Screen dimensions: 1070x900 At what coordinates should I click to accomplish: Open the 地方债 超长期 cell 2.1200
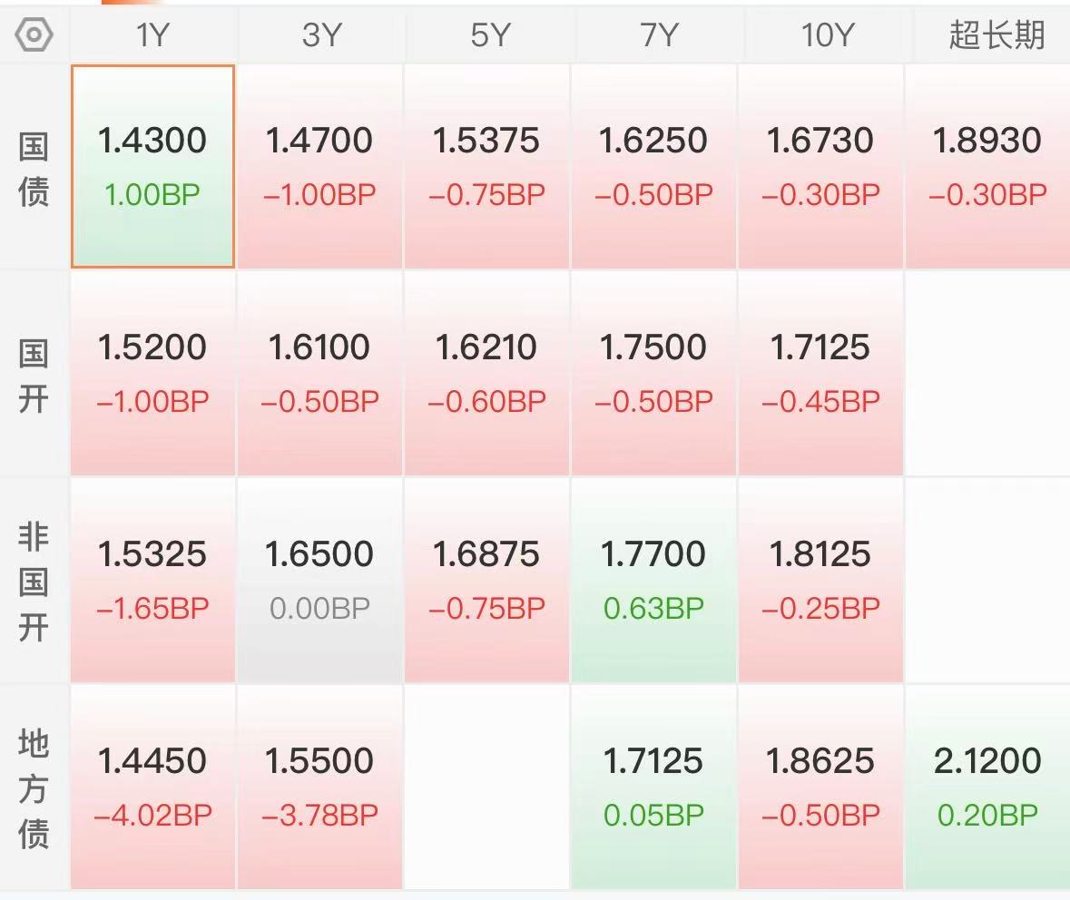pyautogui.click(x=987, y=787)
